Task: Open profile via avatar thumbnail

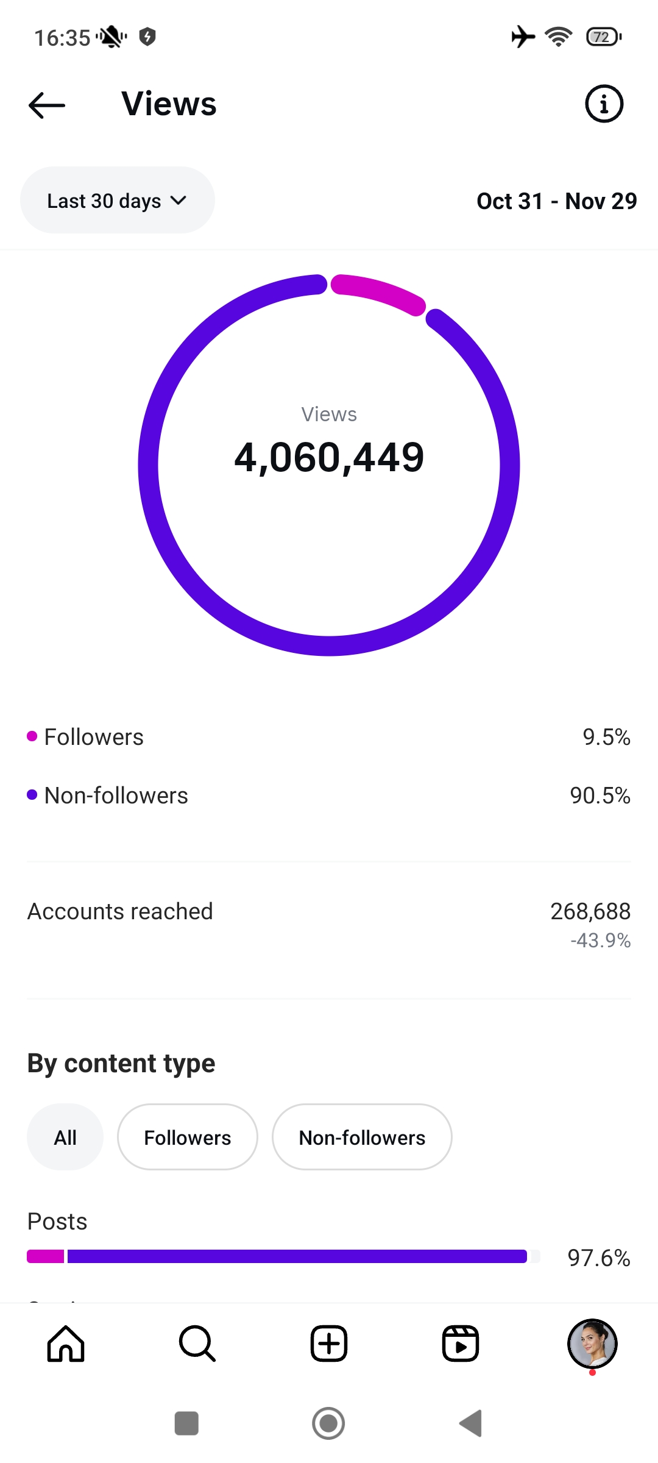Action: tap(592, 1344)
